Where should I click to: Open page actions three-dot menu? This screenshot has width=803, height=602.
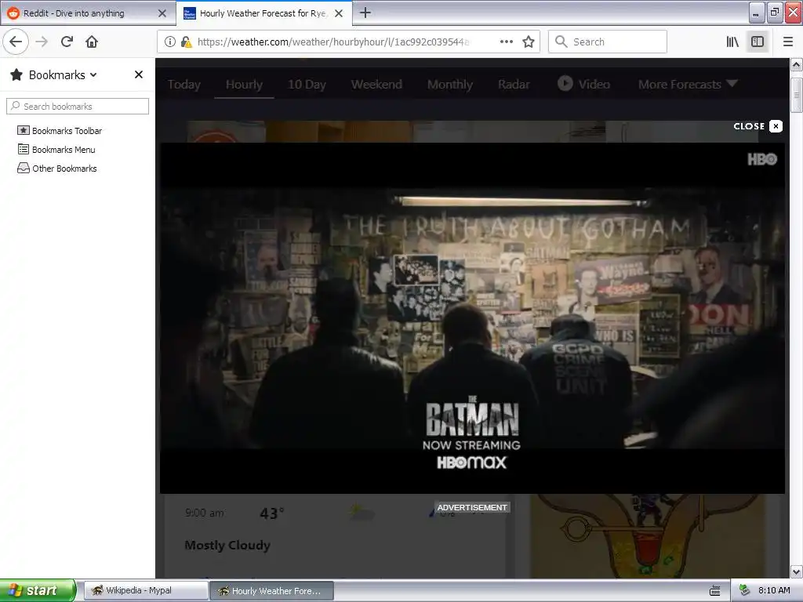507,42
